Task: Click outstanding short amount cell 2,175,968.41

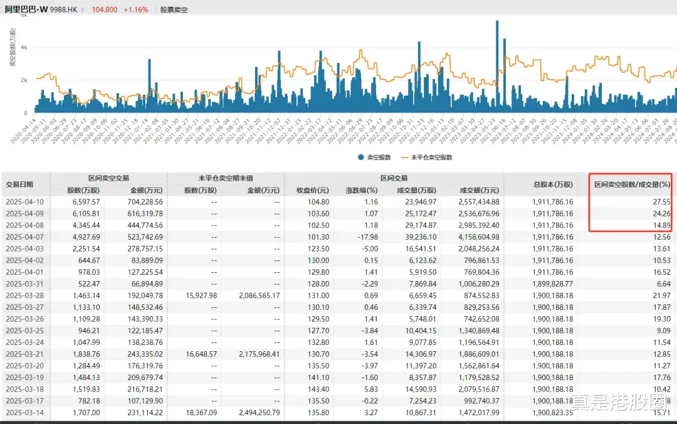Action: click(259, 354)
